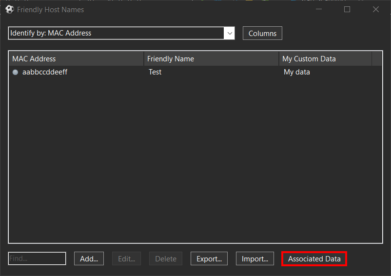Sort by the MAC Address column header

coord(76,59)
